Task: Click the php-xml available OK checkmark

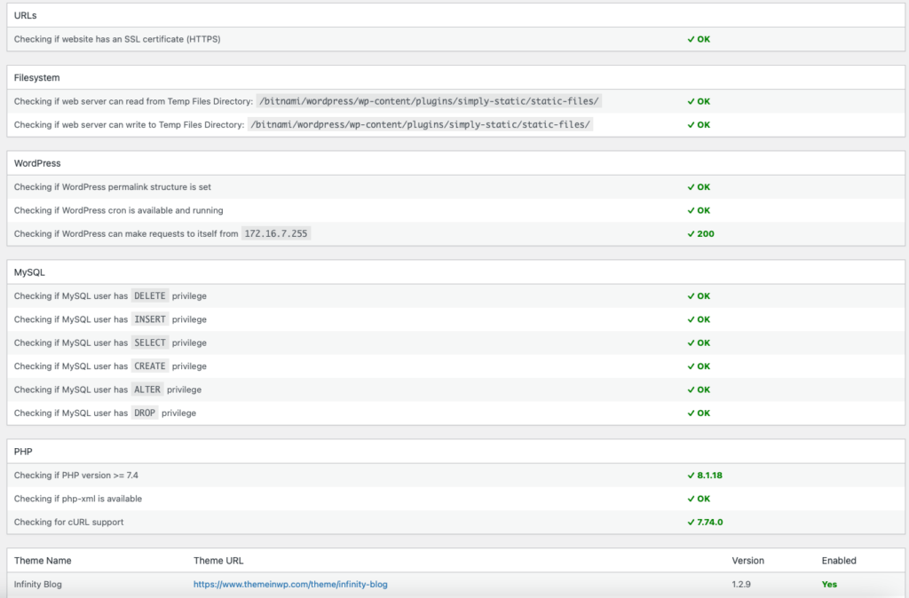Action: [x=691, y=499]
